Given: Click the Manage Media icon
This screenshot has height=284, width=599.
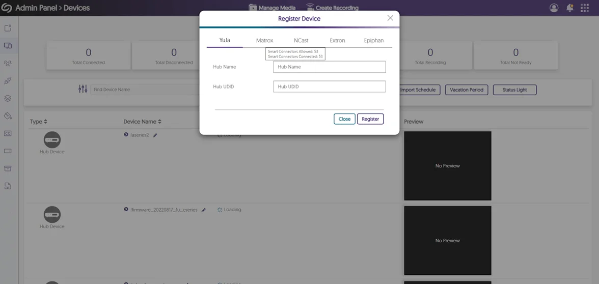Looking at the screenshot, I should tap(253, 7).
